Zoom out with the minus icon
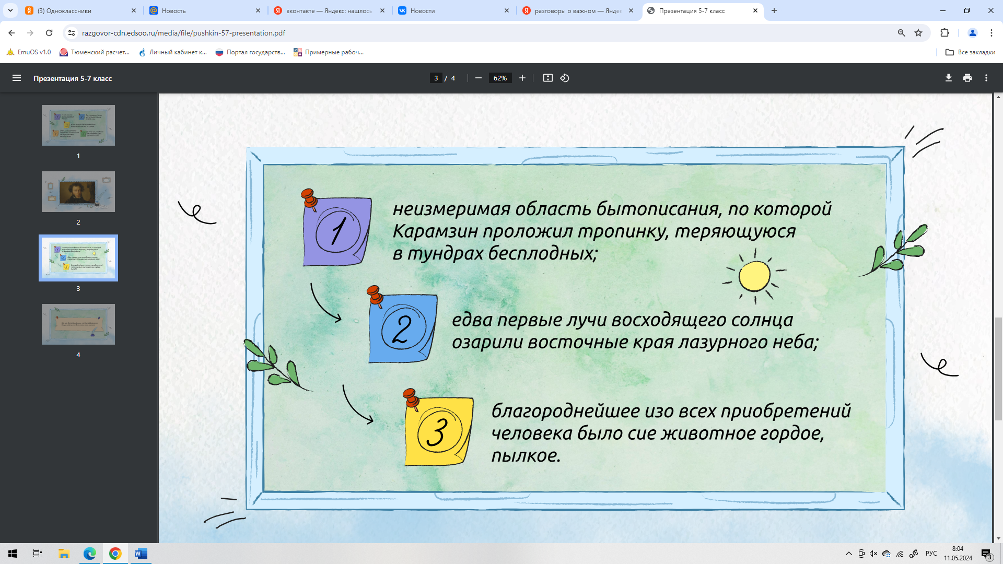1003x564 pixels. click(x=478, y=78)
